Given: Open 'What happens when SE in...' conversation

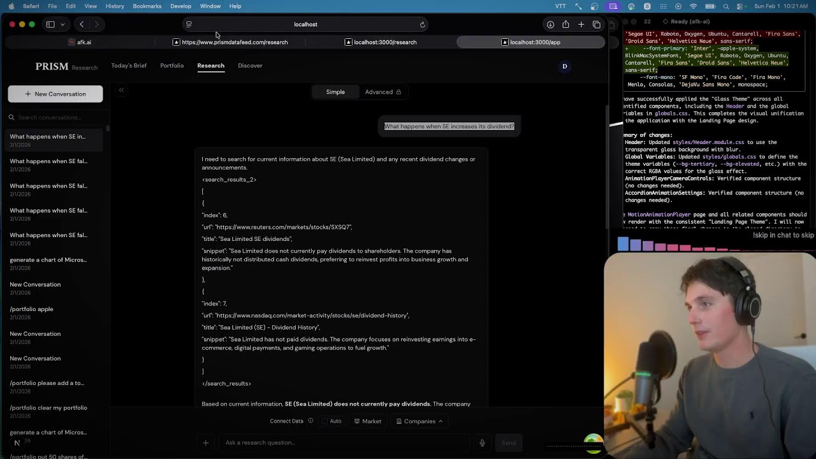Looking at the screenshot, I should [x=55, y=140].
